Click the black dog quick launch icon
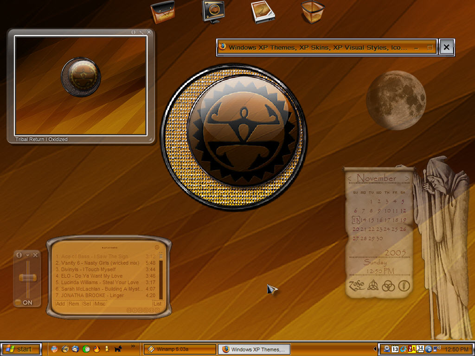This screenshot has height=356, width=475. coord(118,349)
